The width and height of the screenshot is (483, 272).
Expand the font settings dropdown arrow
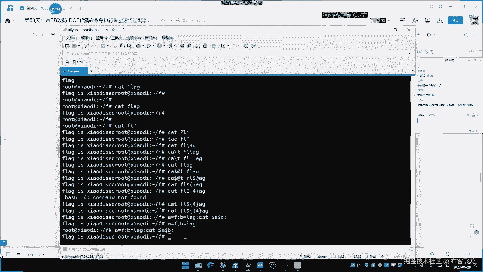click(x=174, y=46)
